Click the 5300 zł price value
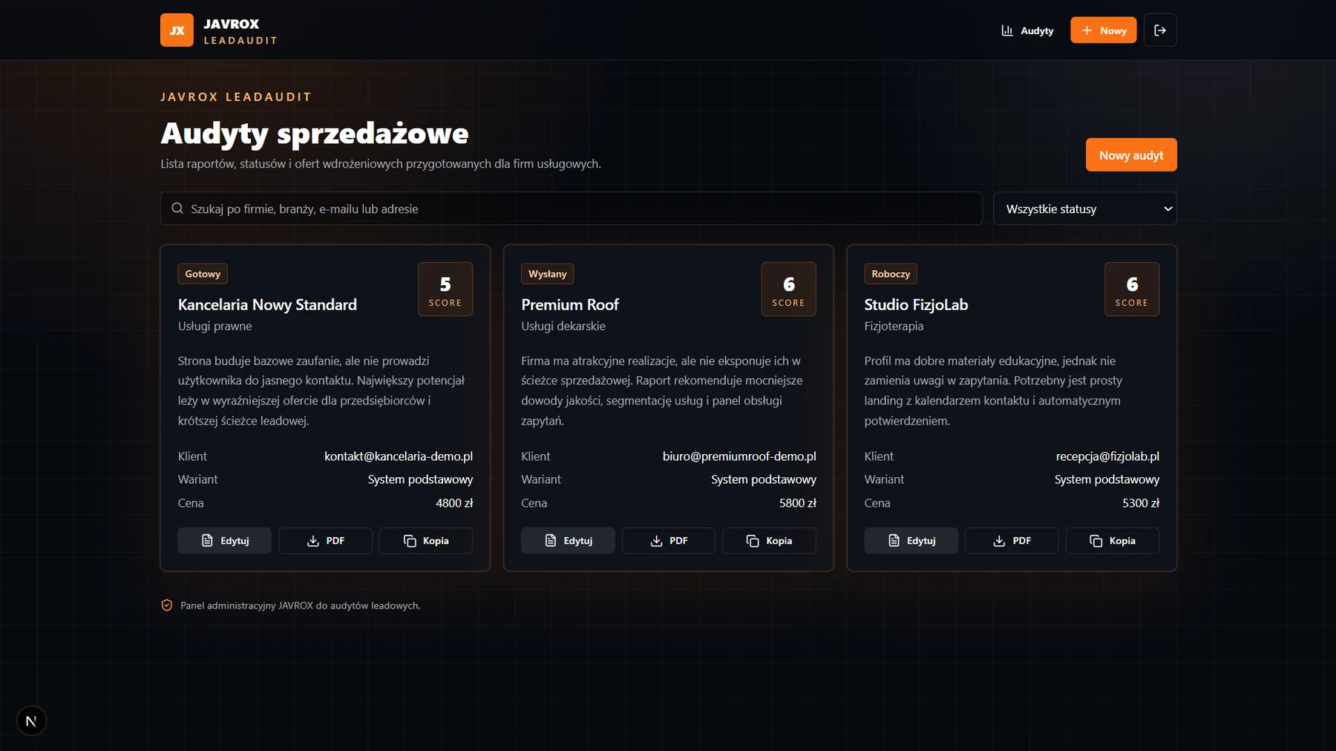Viewport: 1336px width, 751px height. pyautogui.click(x=1141, y=503)
